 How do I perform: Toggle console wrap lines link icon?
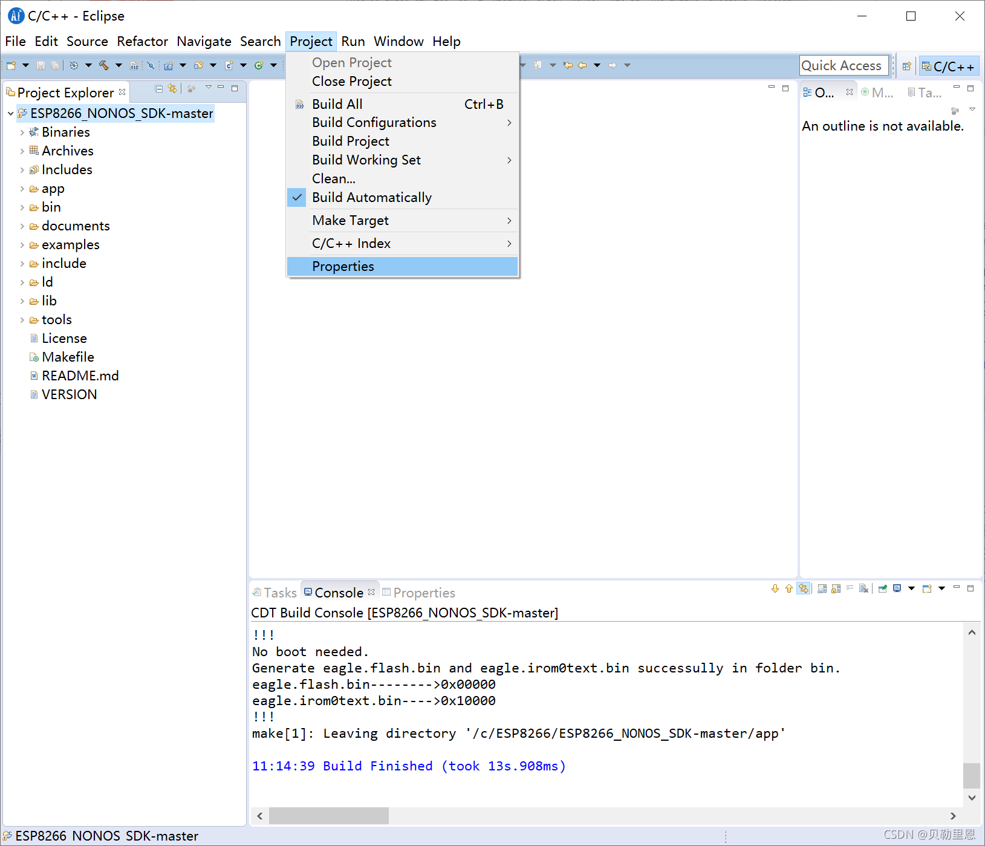click(x=804, y=588)
